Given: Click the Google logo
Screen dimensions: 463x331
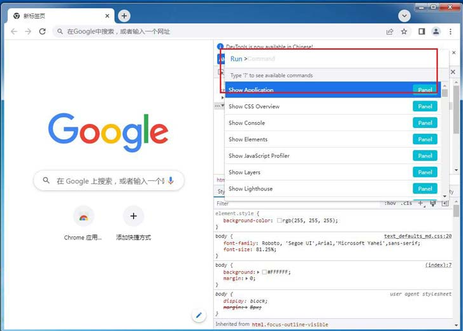Looking at the screenshot, I should click(x=108, y=132).
